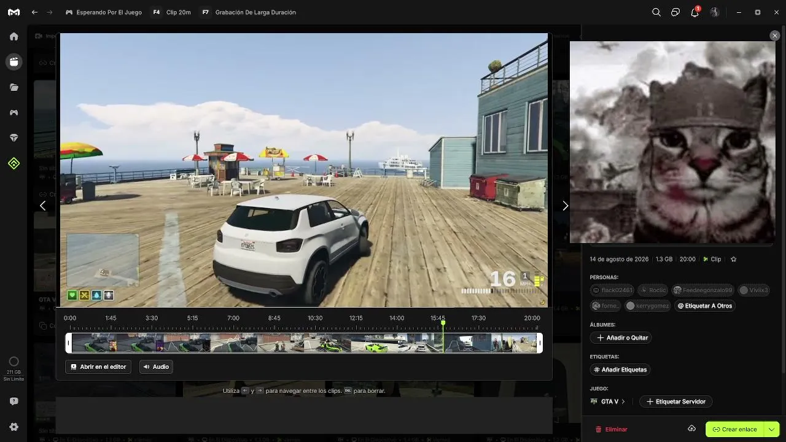
Task: Click the cat image preview in the right panel
Action: point(672,142)
